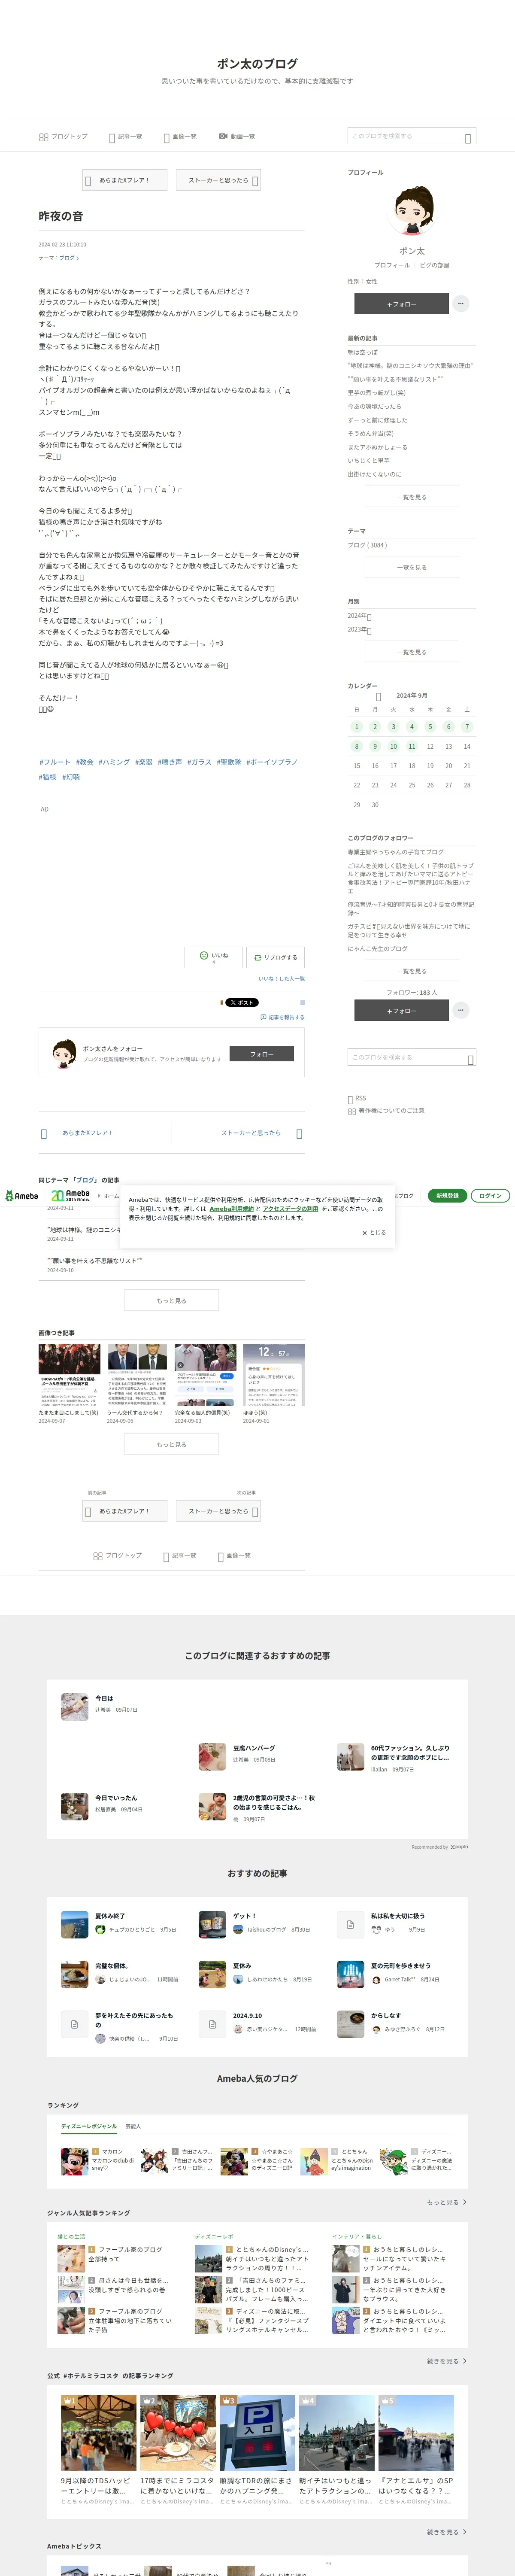Open recommended article 豆腐ハンバーグ
This screenshot has height=2576, width=515.
click(x=254, y=1748)
